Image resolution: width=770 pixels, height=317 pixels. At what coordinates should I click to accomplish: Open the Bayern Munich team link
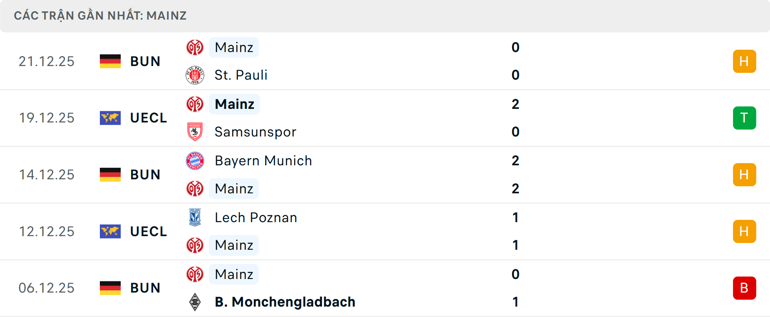pos(263,161)
